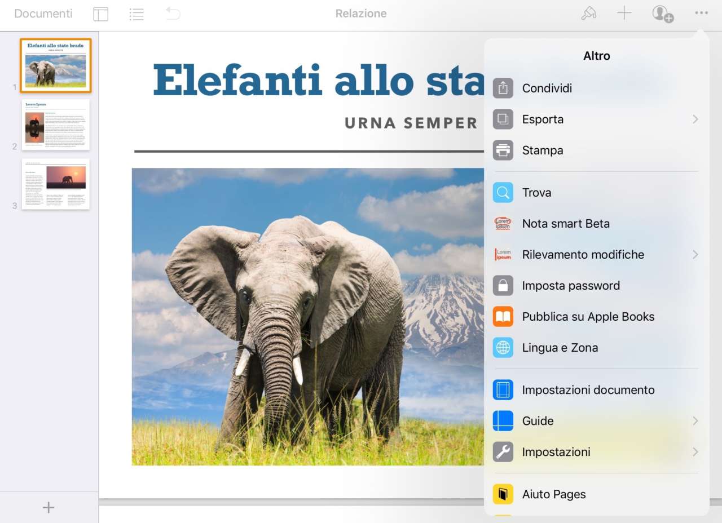Open the view options sidebar icon
Screen dimensions: 722x523
100,14
